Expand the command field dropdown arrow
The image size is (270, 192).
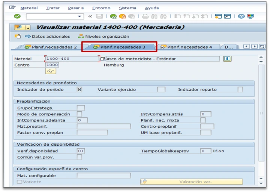pyautogui.click(x=79, y=16)
